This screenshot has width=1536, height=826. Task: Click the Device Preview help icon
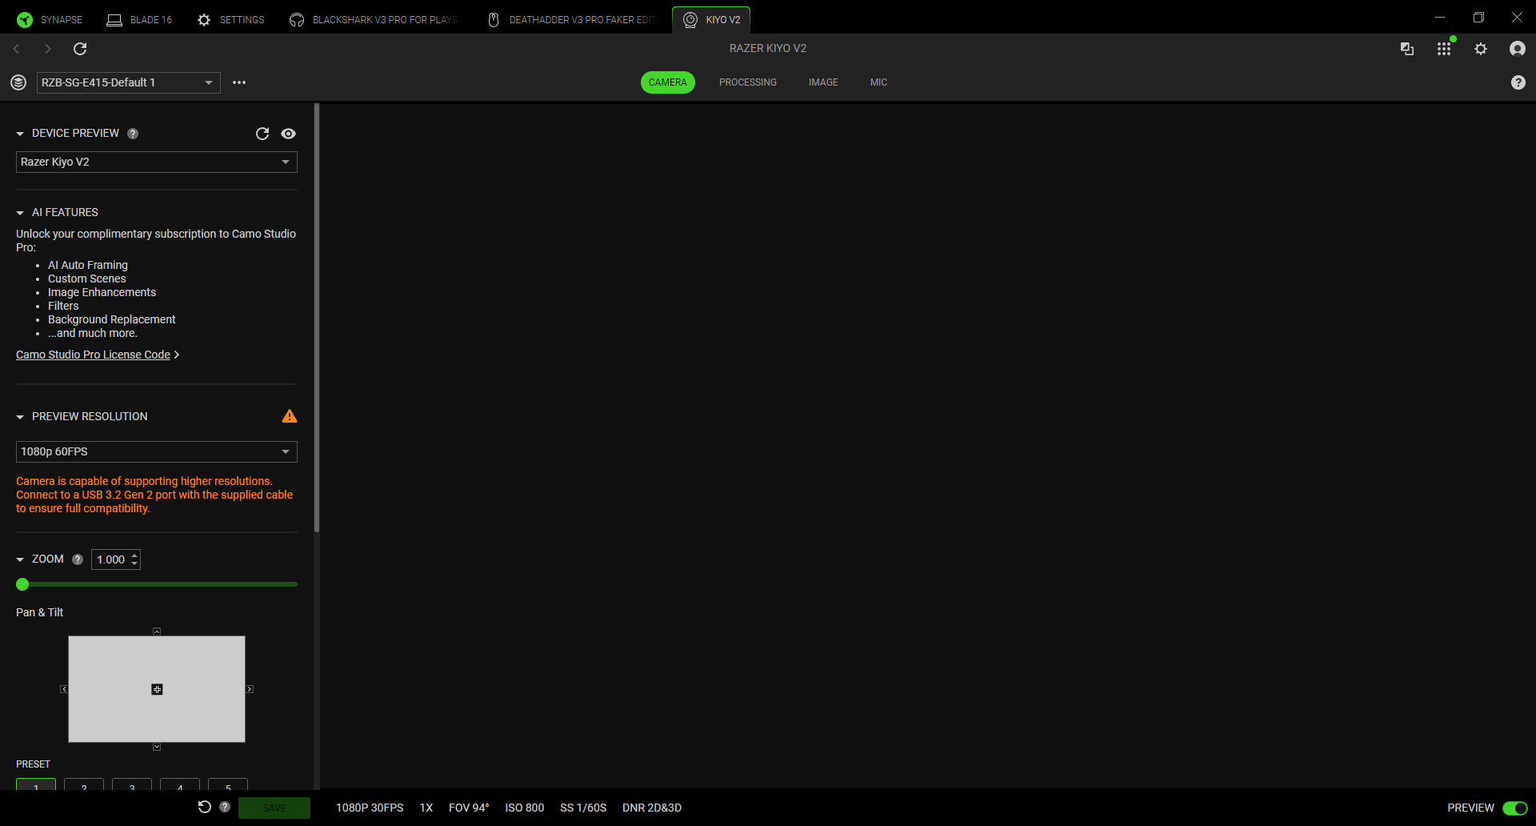tap(133, 134)
